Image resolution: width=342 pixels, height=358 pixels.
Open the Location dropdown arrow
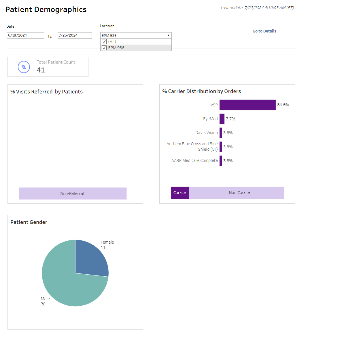168,35
